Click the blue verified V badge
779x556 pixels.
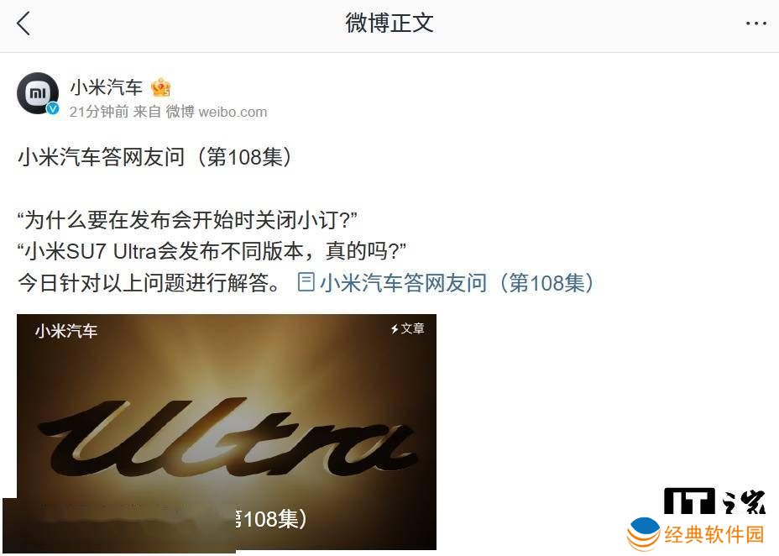(x=53, y=109)
